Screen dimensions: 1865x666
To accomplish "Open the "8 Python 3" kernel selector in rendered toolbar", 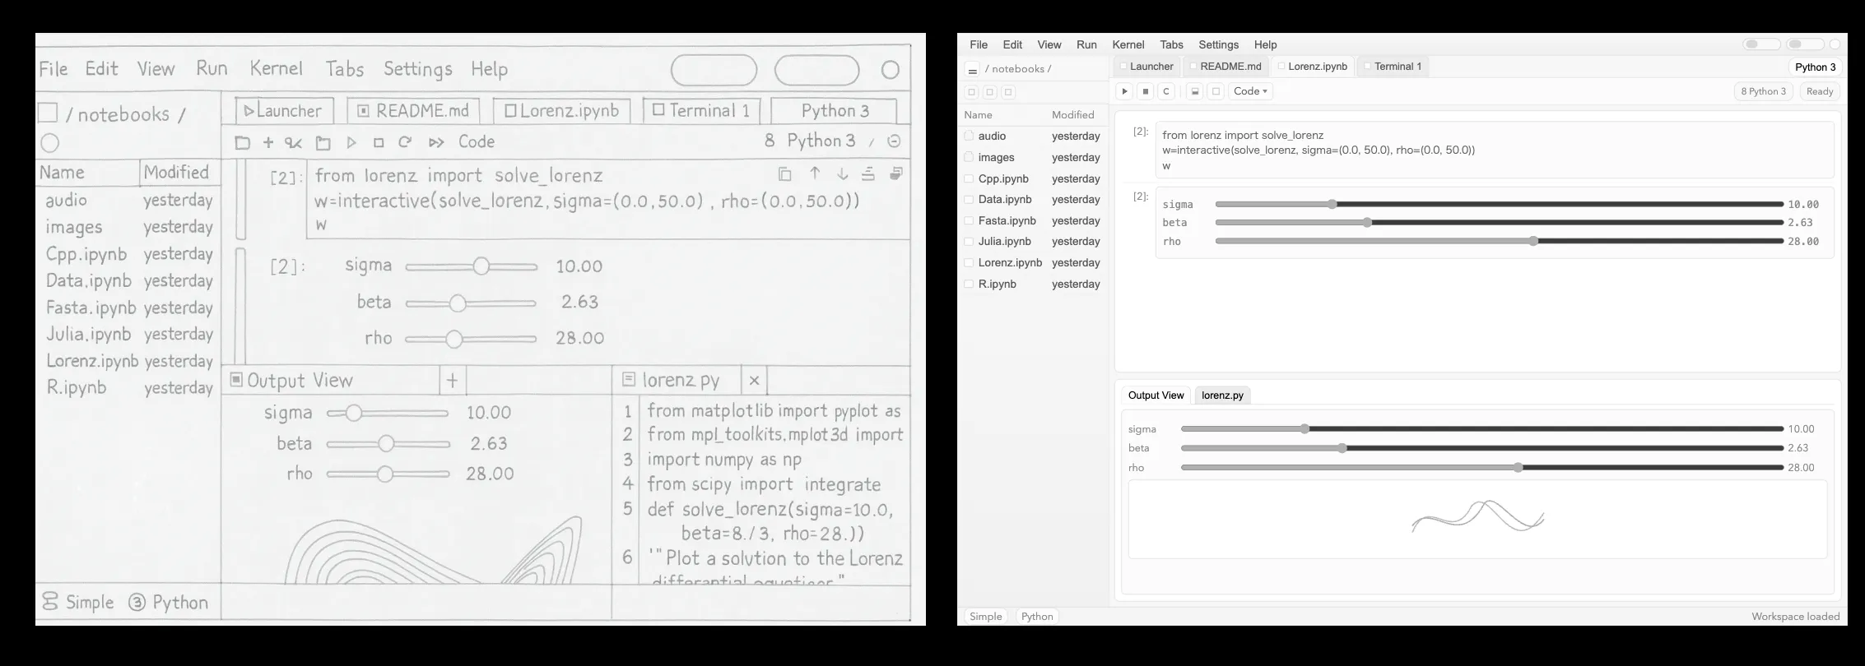I will [x=1763, y=91].
